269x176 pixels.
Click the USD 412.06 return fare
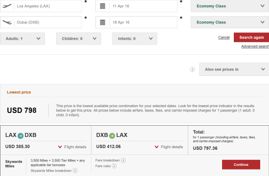tap(109, 147)
